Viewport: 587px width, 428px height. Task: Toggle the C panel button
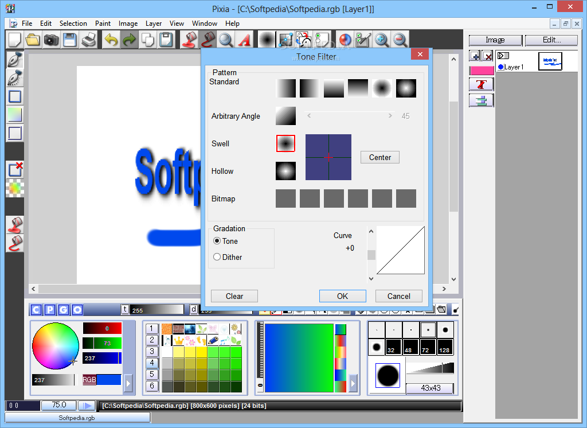(x=36, y=310)
